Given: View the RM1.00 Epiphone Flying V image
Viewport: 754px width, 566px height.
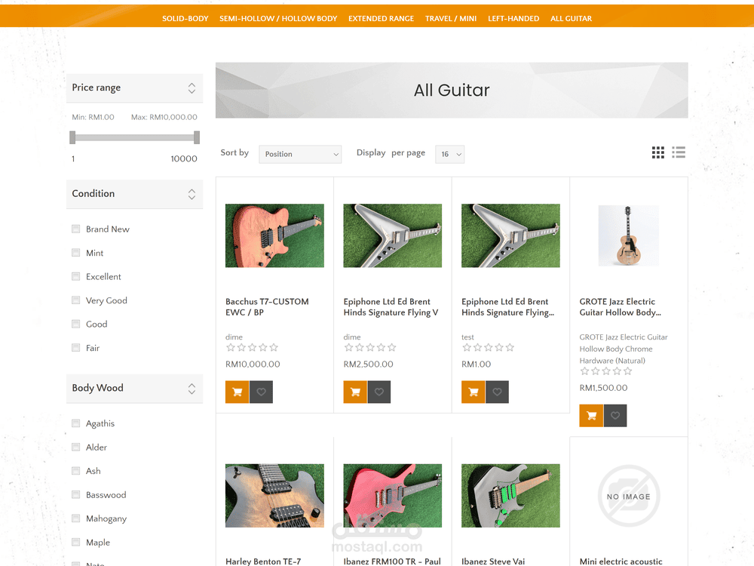Looking at the screenshot, I should [x=510, y=235].
